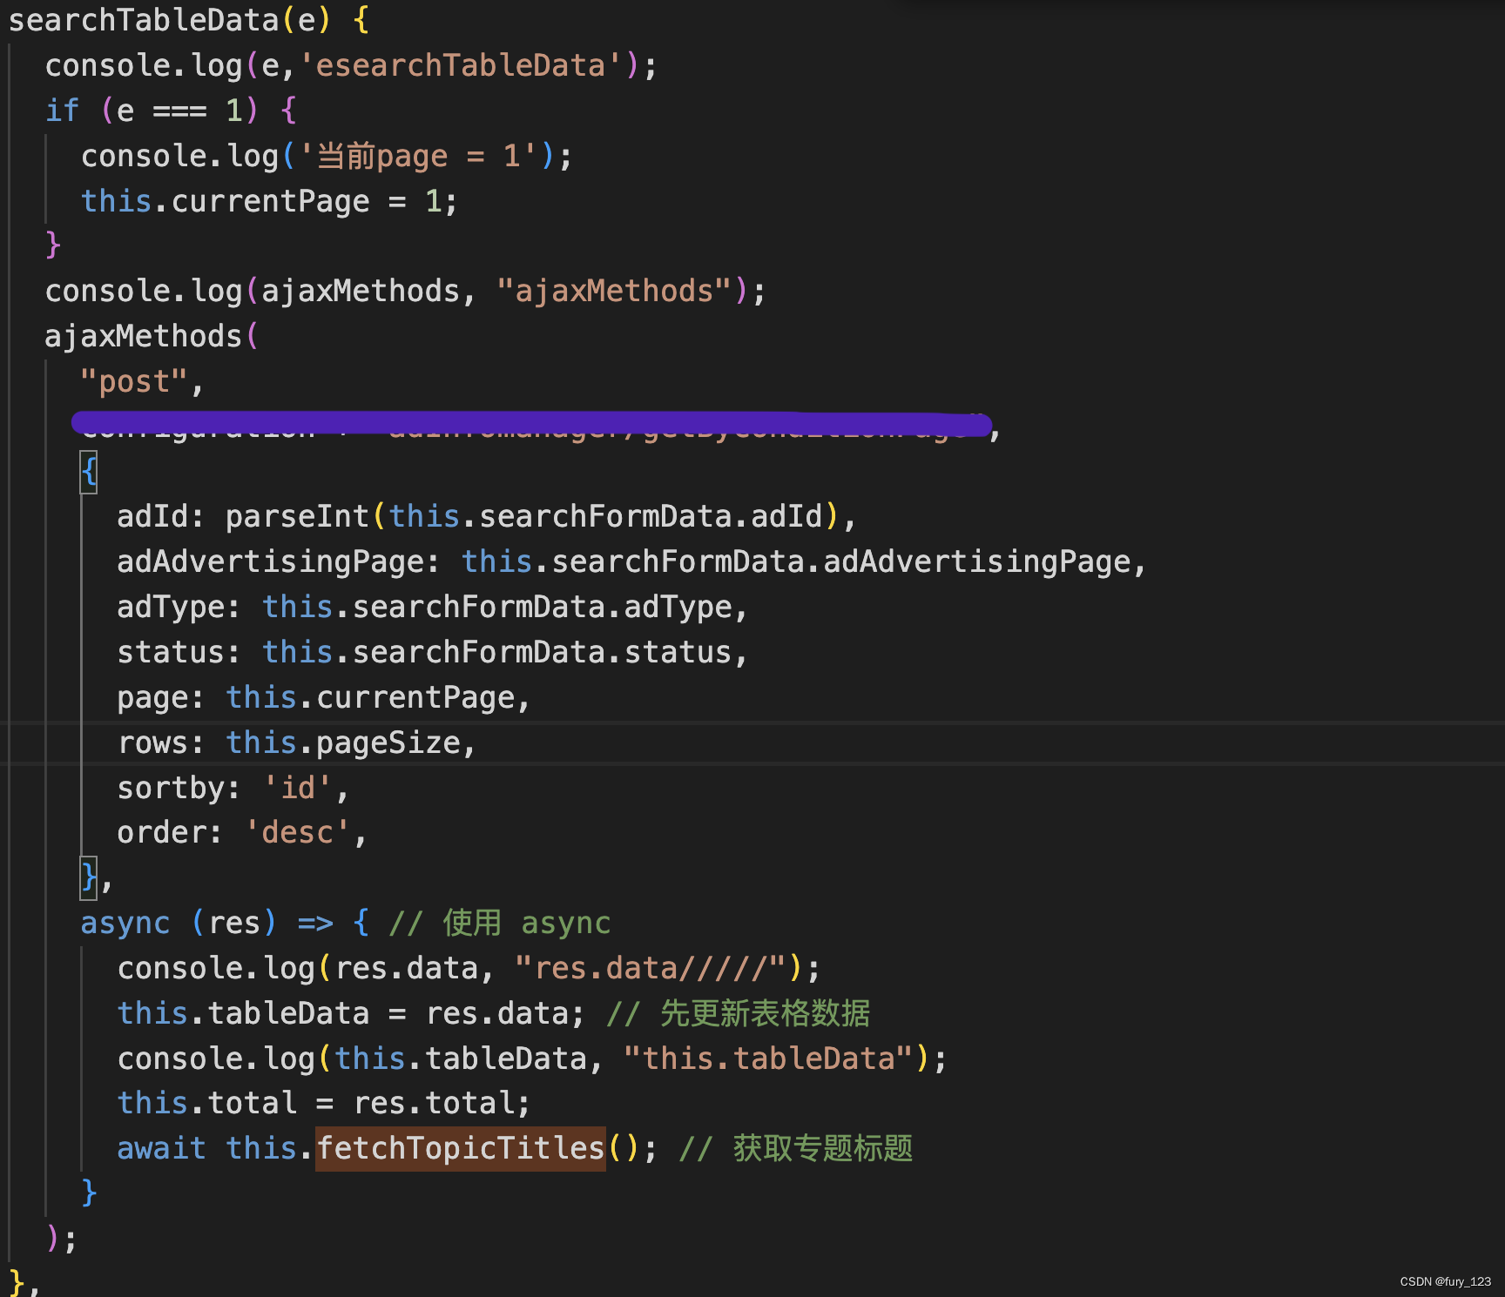Click this.tableData = res.data assignment
The width and height of the screenshot is (1505, 1297).
pyautogui.click(x=351, y=1013)
